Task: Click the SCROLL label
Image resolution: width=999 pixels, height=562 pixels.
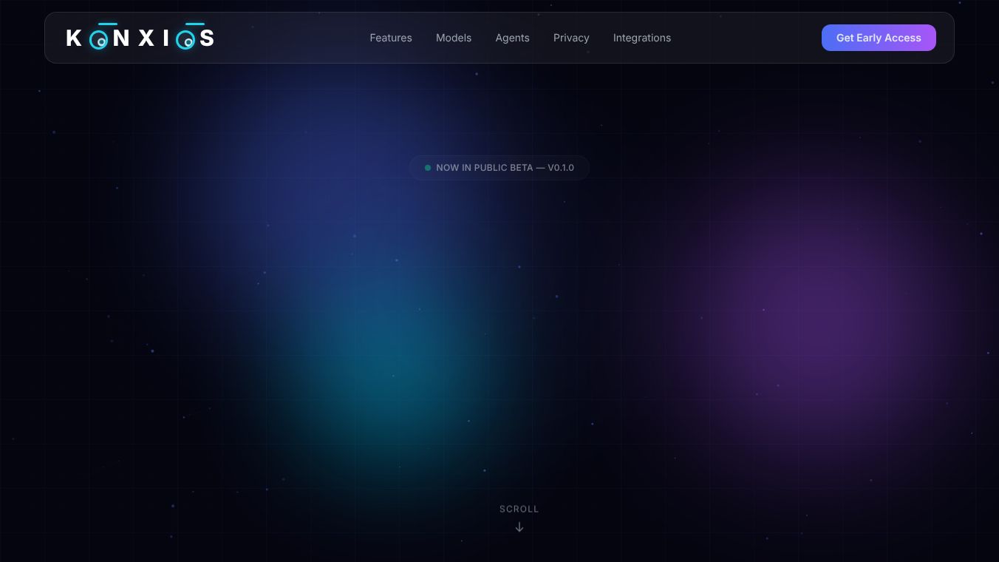Action: tap(519, 509)
